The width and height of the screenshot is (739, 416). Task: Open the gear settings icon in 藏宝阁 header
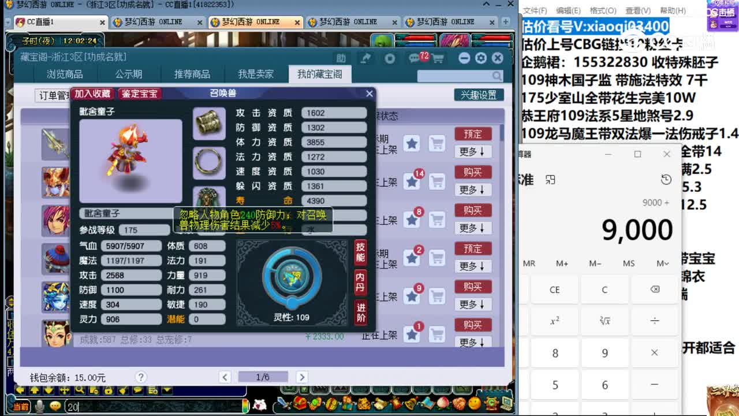coord(481,58)
